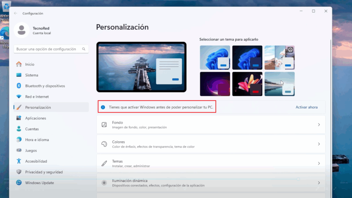Image resolution: width=352 pixels, height=198 pixels.
Task: Open Inicio via its house icon
Action: (x=19, y=64)
